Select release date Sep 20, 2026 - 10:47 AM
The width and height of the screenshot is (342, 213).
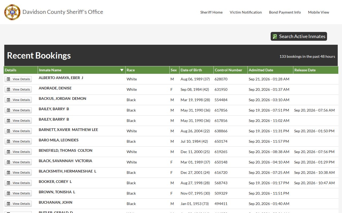pyautogui.click(x=314, y=183)
